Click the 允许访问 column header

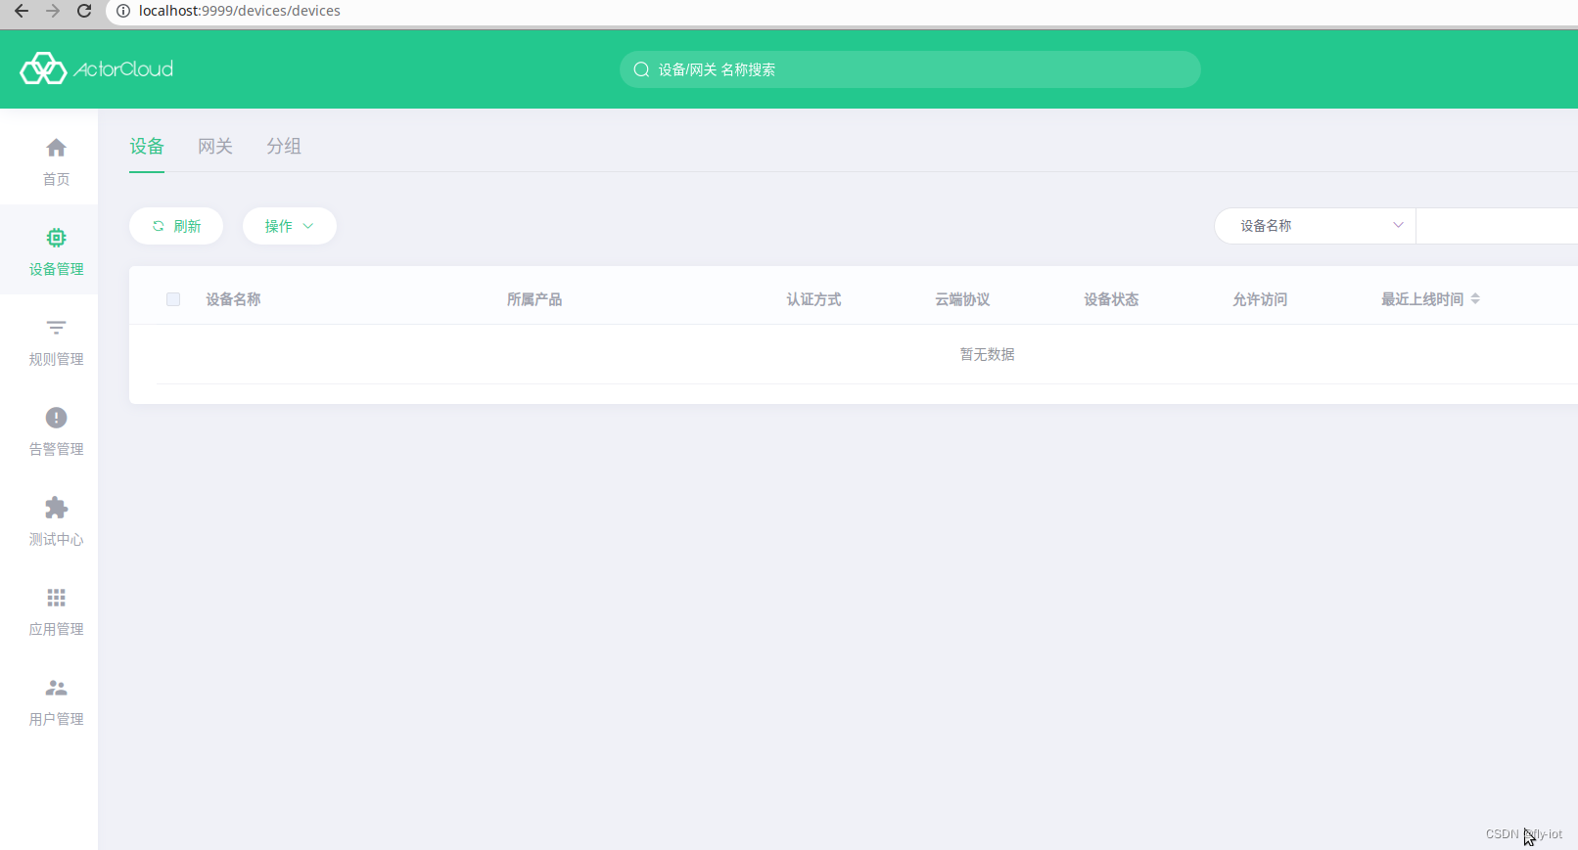click(1260, 299)
